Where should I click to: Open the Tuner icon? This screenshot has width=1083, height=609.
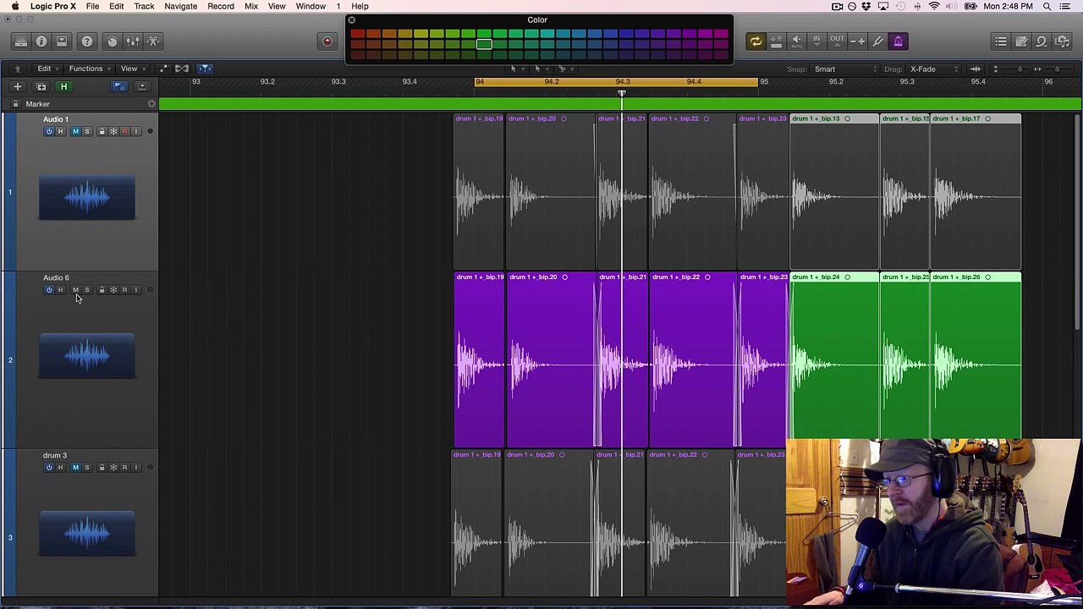[x=878, y=41]
